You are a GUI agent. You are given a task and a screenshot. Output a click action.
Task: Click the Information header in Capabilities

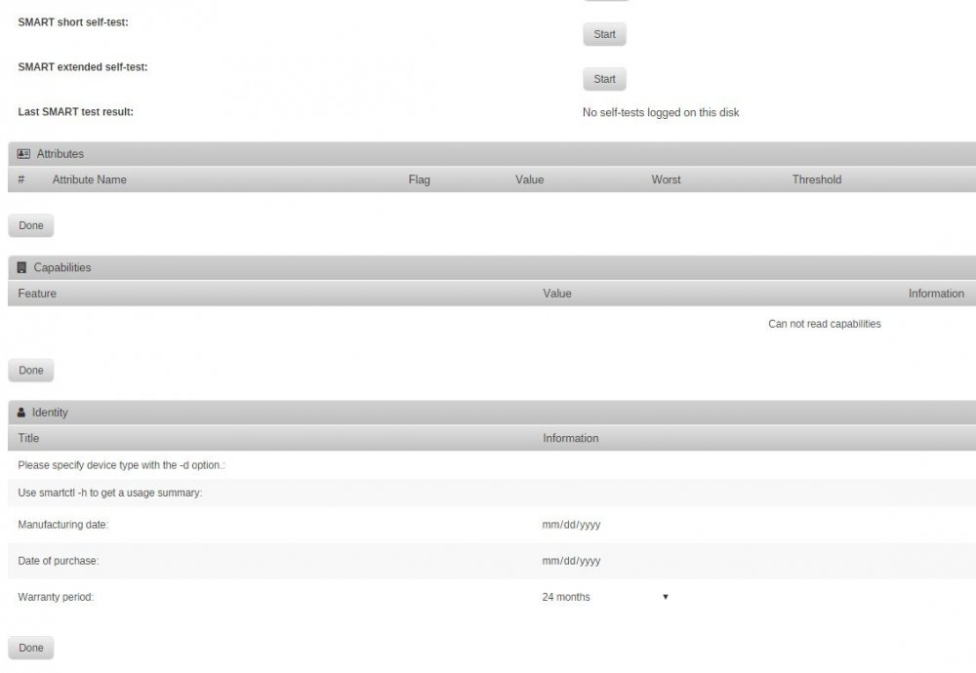(x=936, y=294)
